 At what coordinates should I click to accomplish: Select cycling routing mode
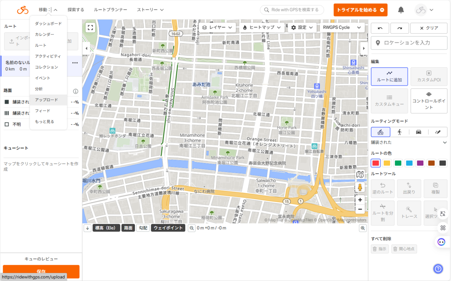380,132
